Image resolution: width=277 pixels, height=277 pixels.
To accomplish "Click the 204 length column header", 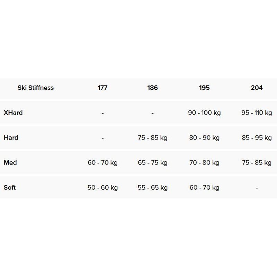I will coord(257,88).
